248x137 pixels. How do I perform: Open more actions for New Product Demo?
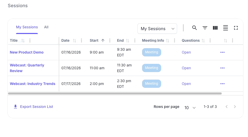tap(222, 52)
